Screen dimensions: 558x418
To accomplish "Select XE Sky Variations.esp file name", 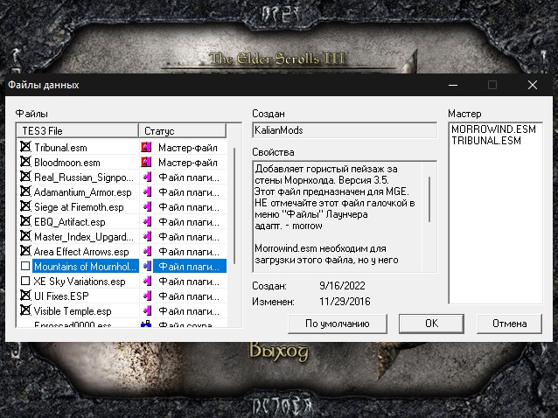I will [80, 282].
